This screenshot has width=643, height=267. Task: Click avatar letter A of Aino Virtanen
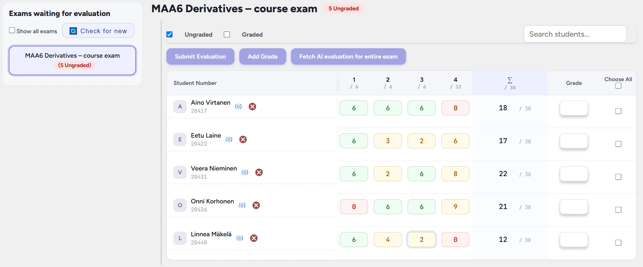[x=180, y=107]
